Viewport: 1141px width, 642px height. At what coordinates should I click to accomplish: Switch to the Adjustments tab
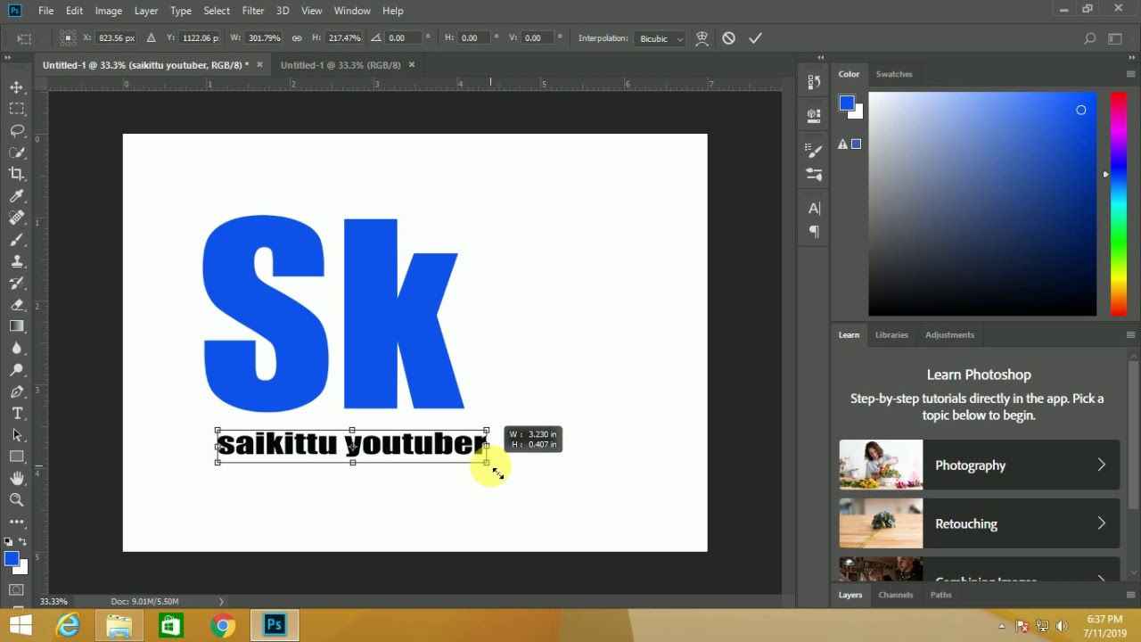coord(949,335)
